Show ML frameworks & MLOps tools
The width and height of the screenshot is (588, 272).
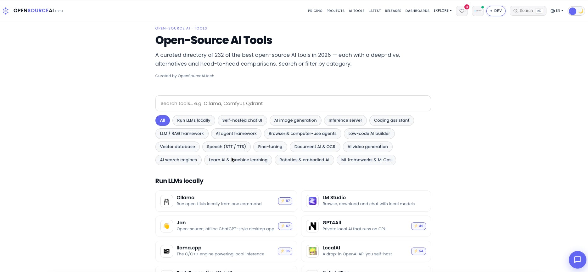click(367, 160)
